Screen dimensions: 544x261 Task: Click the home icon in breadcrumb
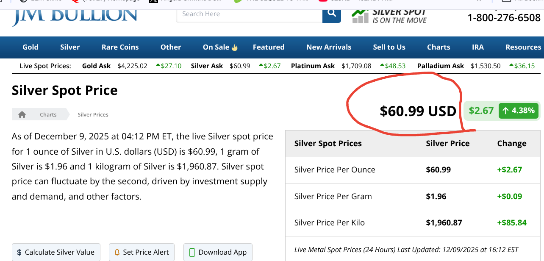tap(22, 114)
